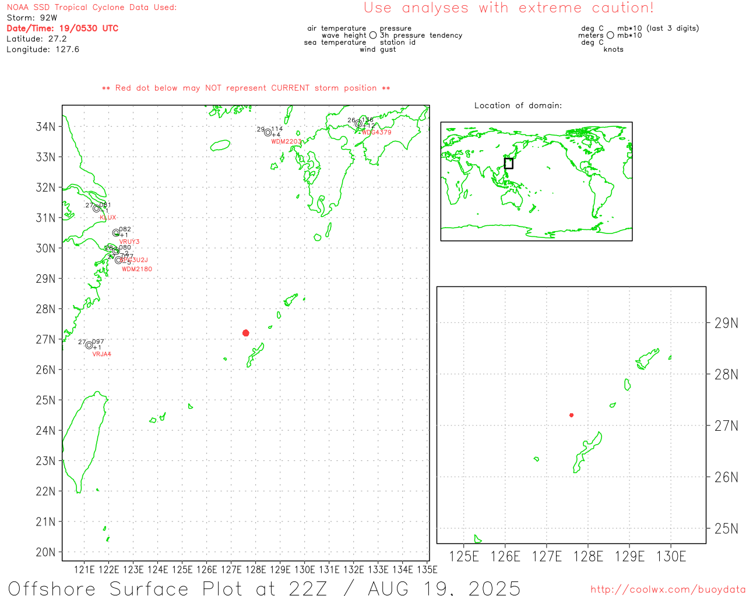
Task: Open the coolwx.com/buoydata URL
Action: [668, 589]
